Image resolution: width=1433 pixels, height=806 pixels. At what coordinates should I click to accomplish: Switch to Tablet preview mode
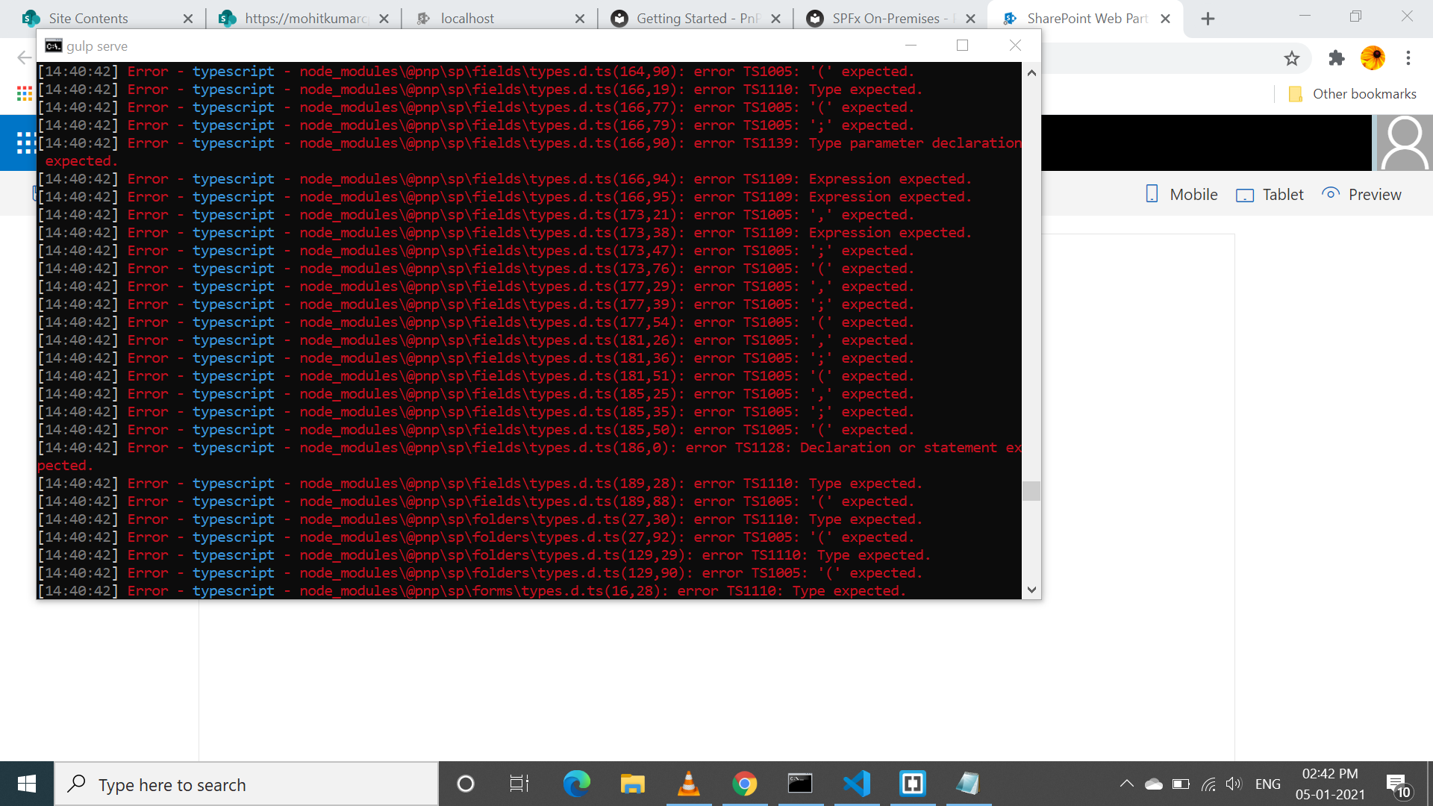click(1270, 195)
